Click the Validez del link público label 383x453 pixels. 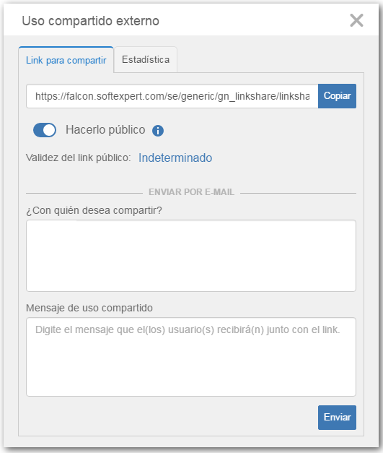pos(78,158)
